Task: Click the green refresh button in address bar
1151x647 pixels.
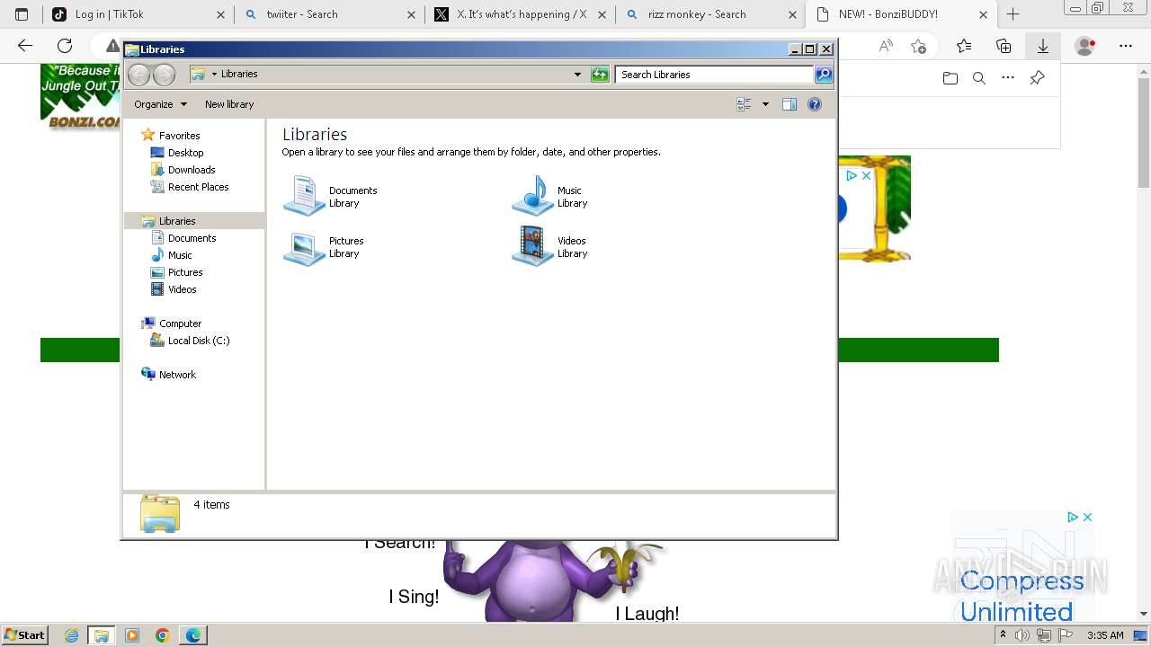Action: (600, 75)
